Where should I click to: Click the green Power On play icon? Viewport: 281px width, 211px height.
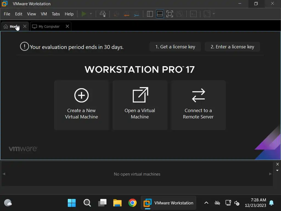84,14
